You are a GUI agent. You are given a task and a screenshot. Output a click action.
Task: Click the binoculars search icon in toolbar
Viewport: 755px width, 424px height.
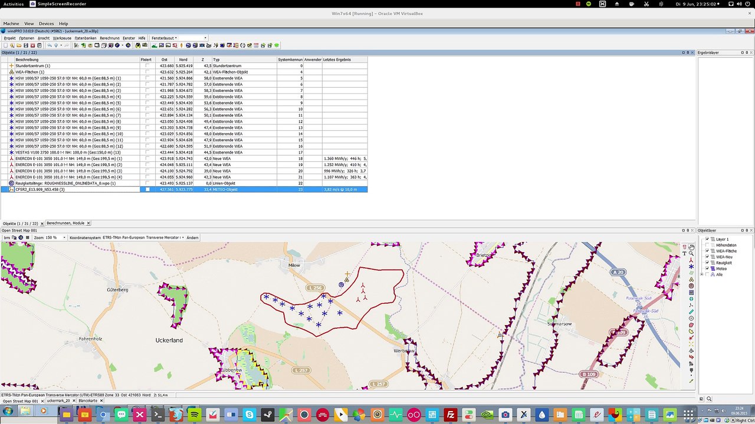(138, 45)
